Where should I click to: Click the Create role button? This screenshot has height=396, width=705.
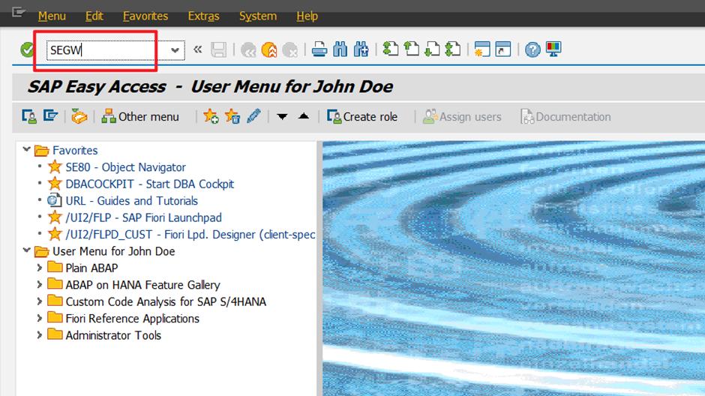(x=362, y=117)
